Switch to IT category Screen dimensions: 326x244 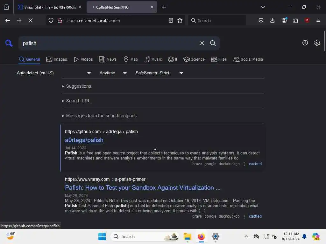pos(173,59)
